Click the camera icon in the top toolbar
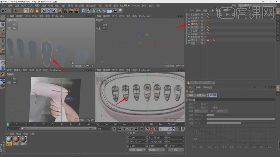The width and height of the screenshot is (280, 157). tap(115, 11)
